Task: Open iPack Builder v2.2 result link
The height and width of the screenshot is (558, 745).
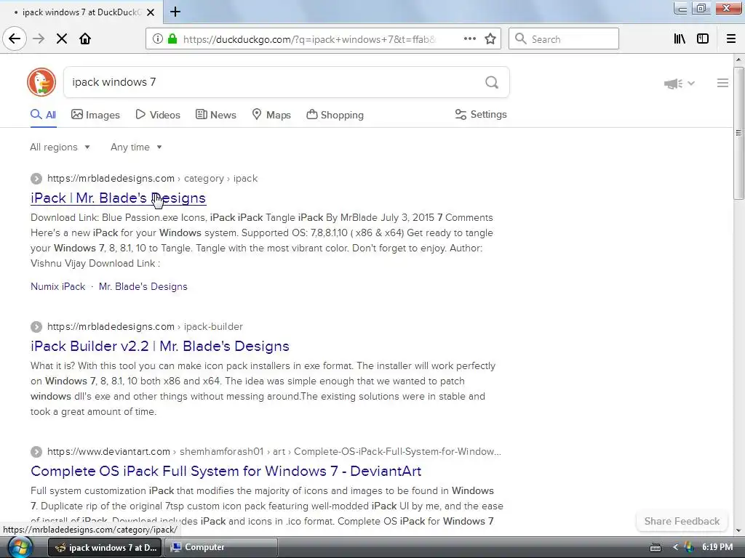Action: pyautogui.click(x=159, y=347)
